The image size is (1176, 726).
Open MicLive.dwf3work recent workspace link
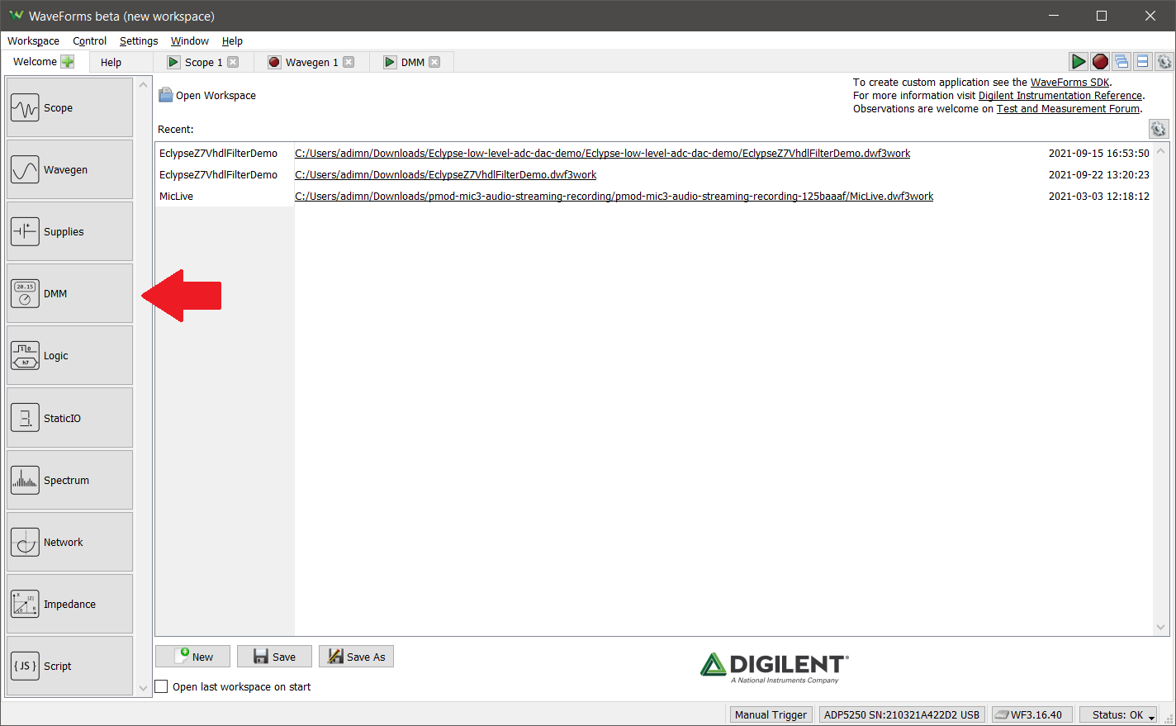614,196
